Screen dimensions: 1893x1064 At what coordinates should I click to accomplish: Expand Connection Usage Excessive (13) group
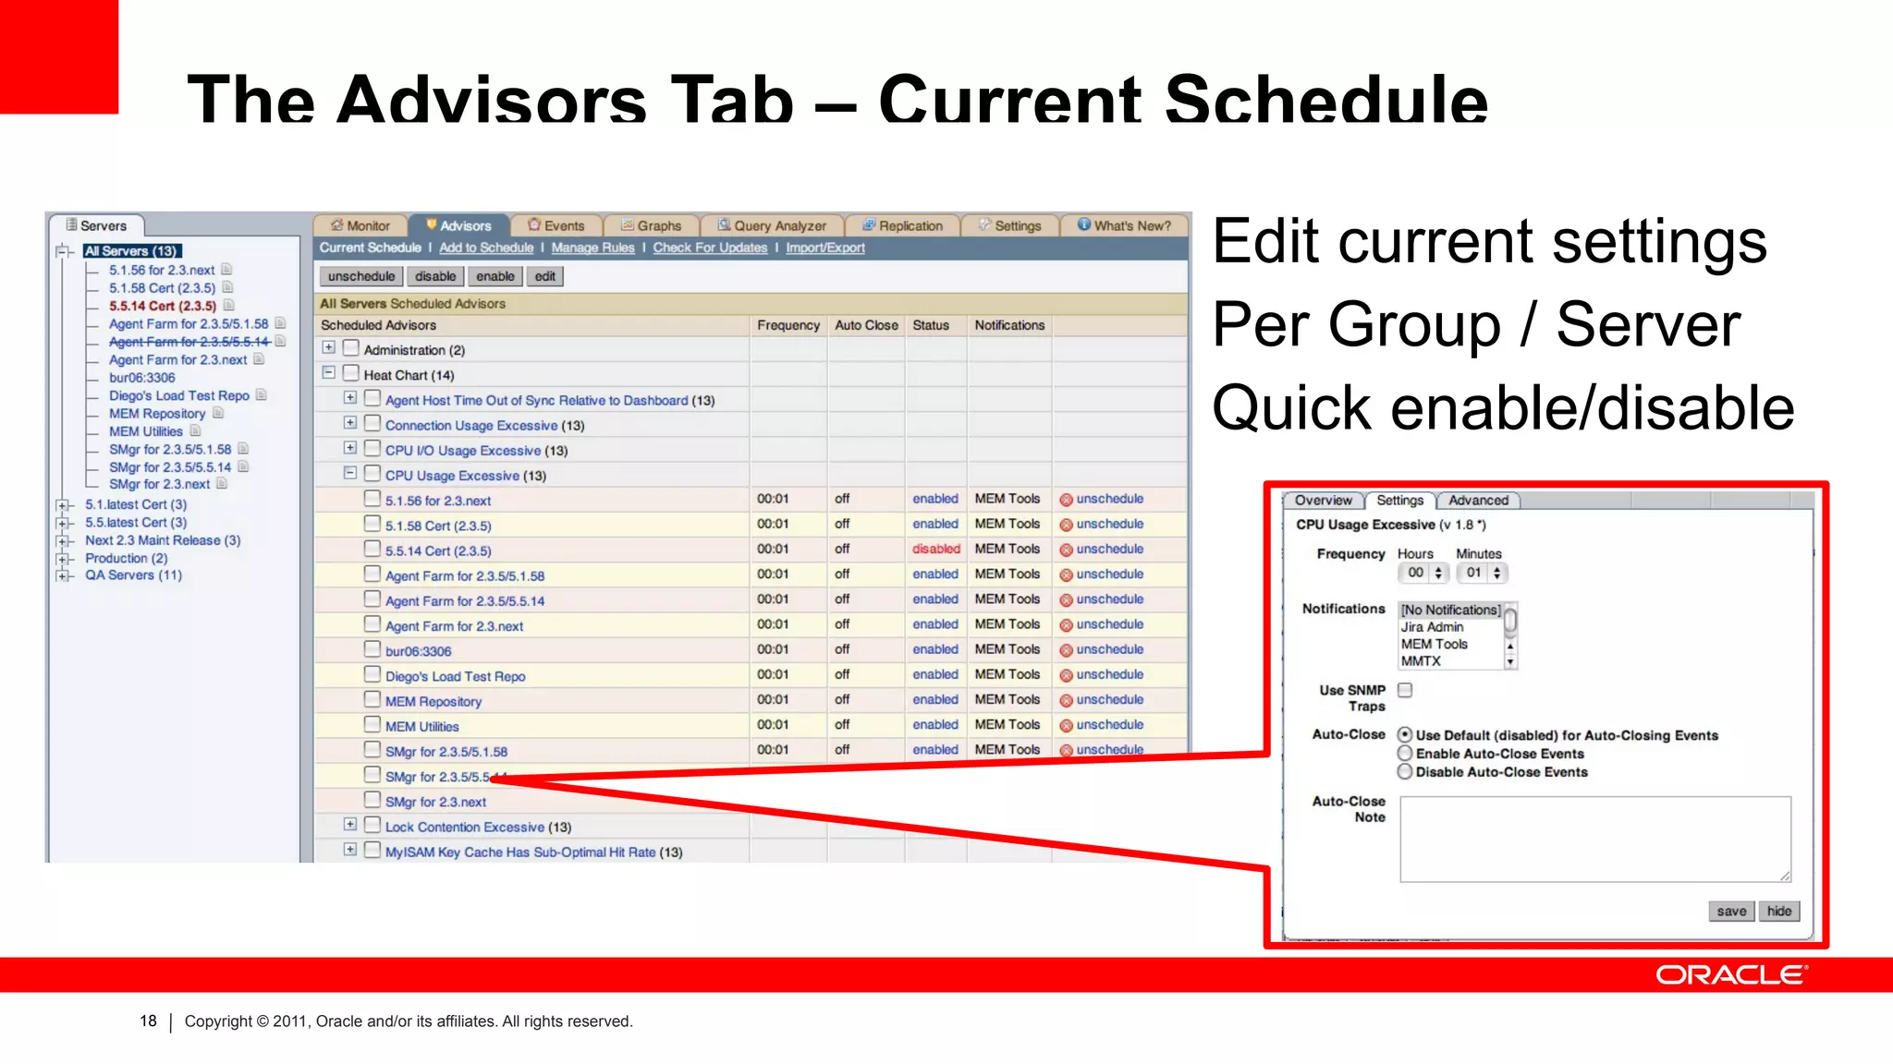point(350,423)
